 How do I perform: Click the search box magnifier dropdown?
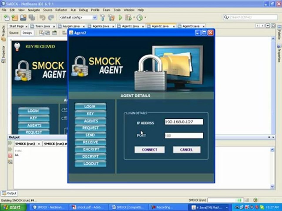[226, 17]
